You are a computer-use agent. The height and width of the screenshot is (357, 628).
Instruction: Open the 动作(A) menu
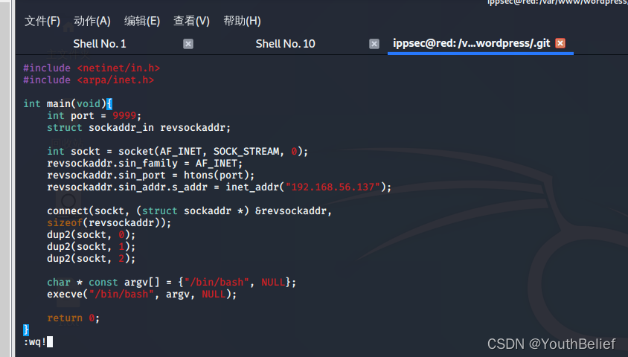[x=92, y=21]
